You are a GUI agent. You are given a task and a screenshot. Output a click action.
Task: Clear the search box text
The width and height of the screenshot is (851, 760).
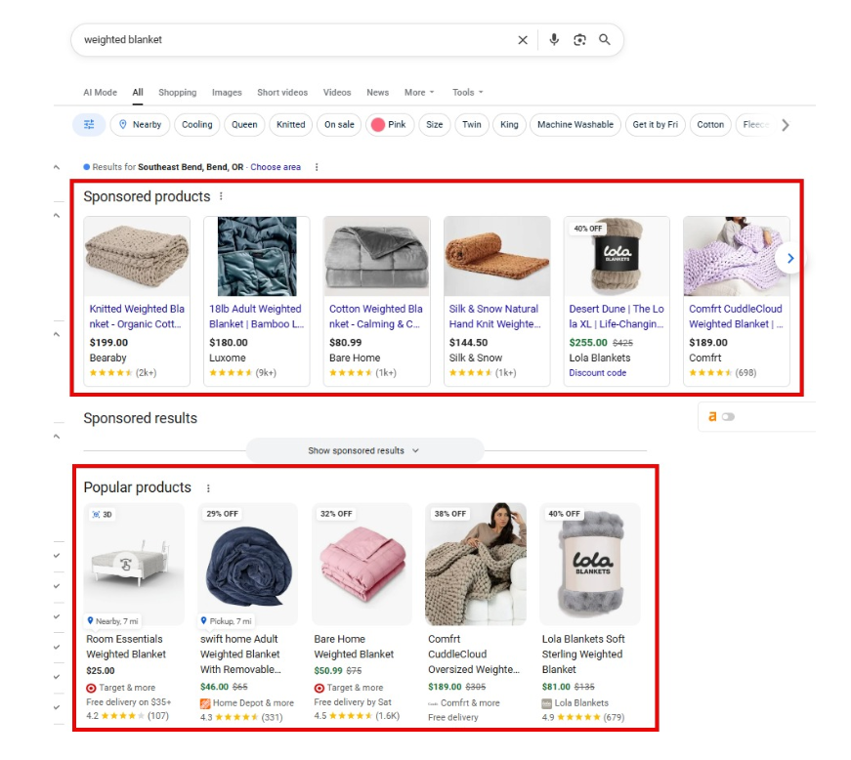[x=523, y=40]
